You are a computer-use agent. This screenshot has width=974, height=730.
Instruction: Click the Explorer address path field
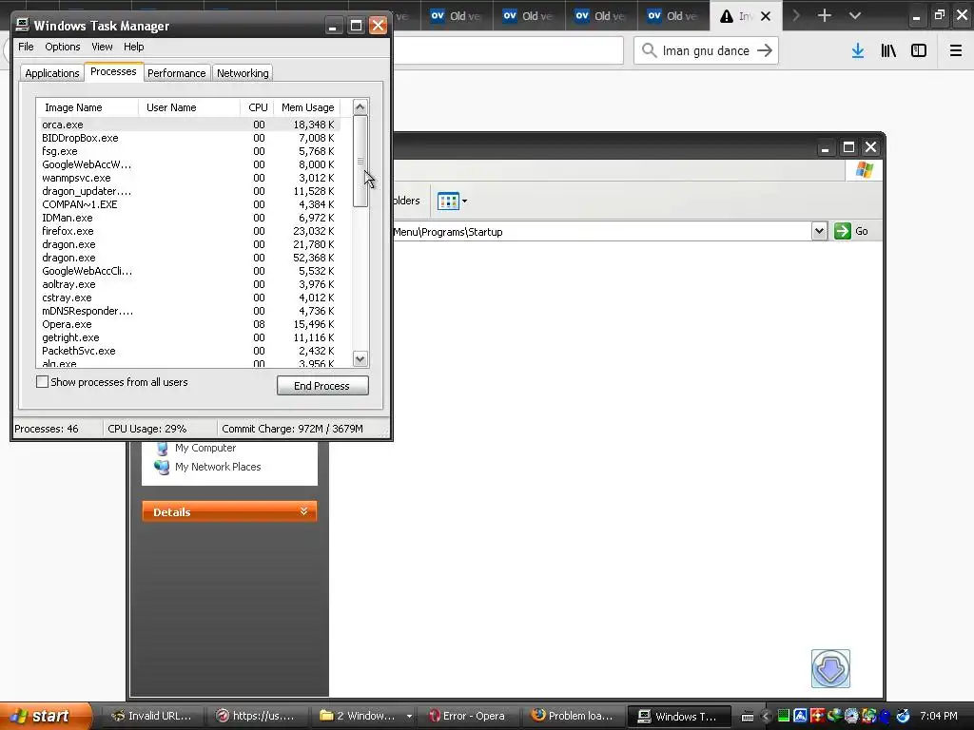(601, 232)
